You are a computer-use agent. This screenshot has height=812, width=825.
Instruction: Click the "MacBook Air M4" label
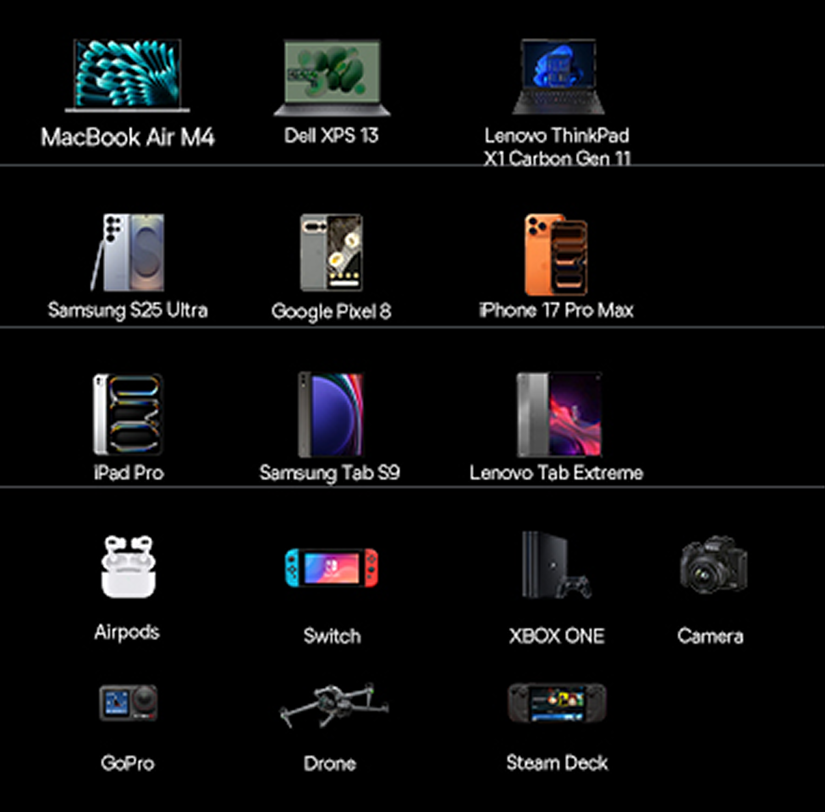point(128,137)
